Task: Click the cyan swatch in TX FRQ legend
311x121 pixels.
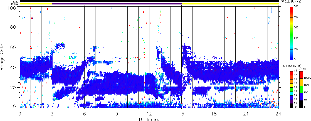Action: 292,94
